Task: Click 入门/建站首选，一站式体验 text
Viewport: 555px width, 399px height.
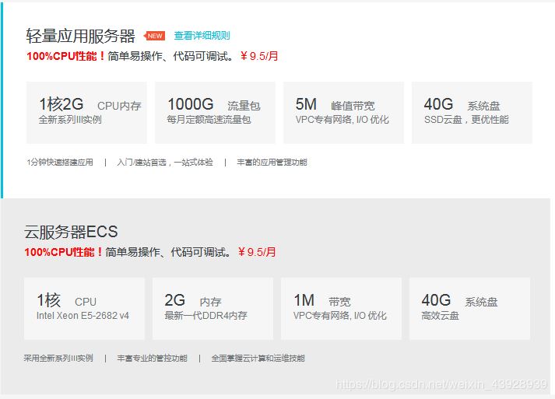Action: [x=165, y=163]
